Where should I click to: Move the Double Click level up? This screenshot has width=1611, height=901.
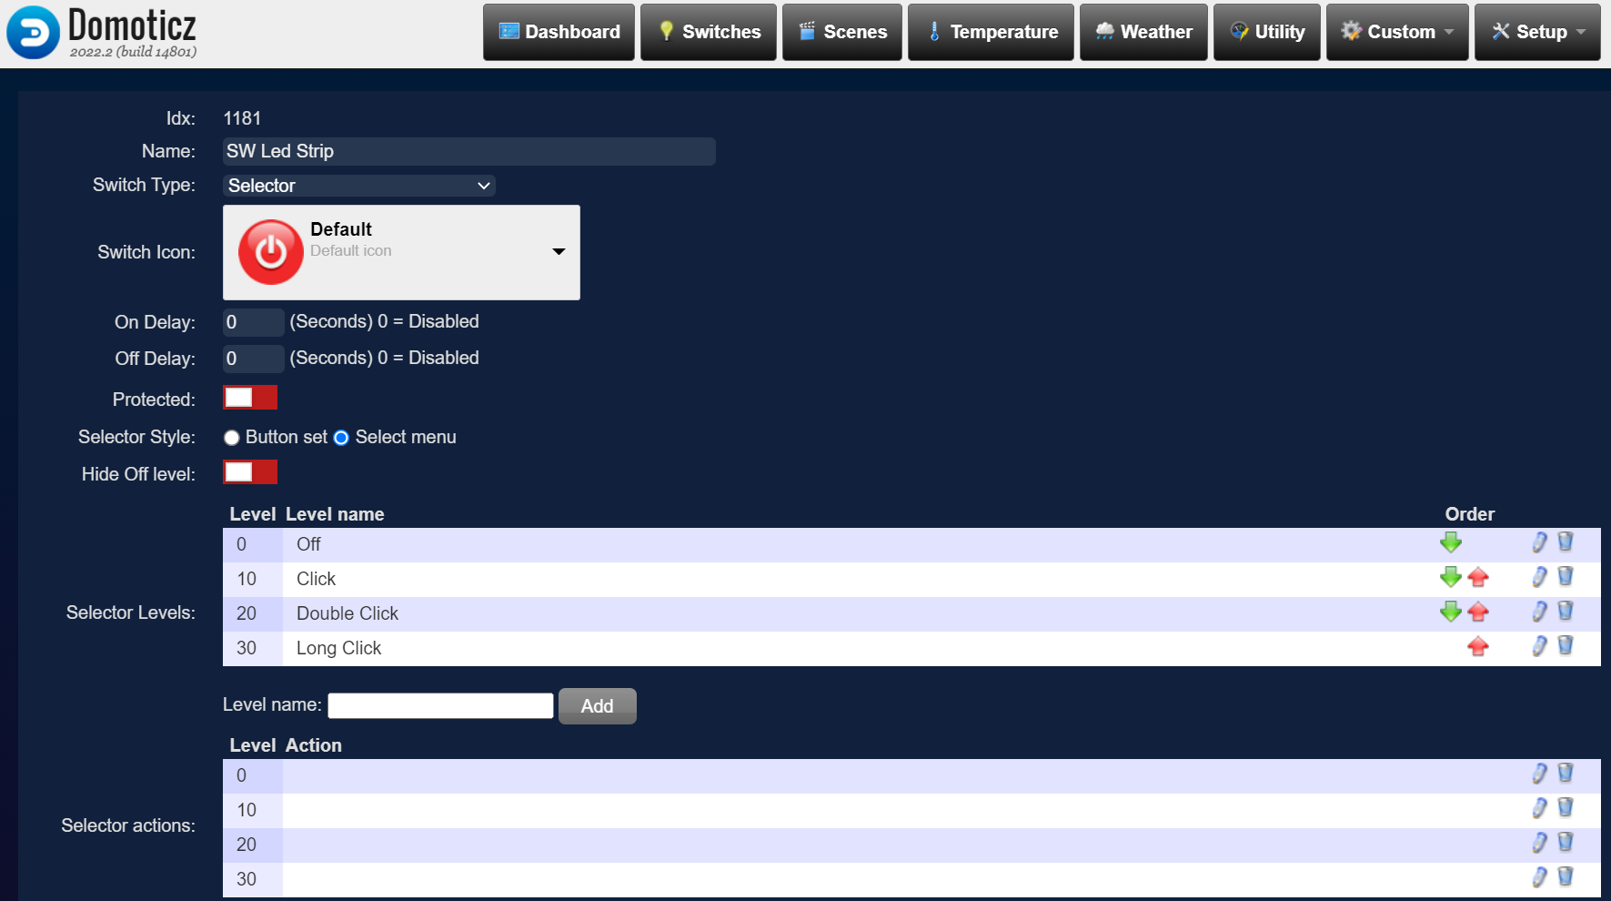click(x=1478, y=612)
